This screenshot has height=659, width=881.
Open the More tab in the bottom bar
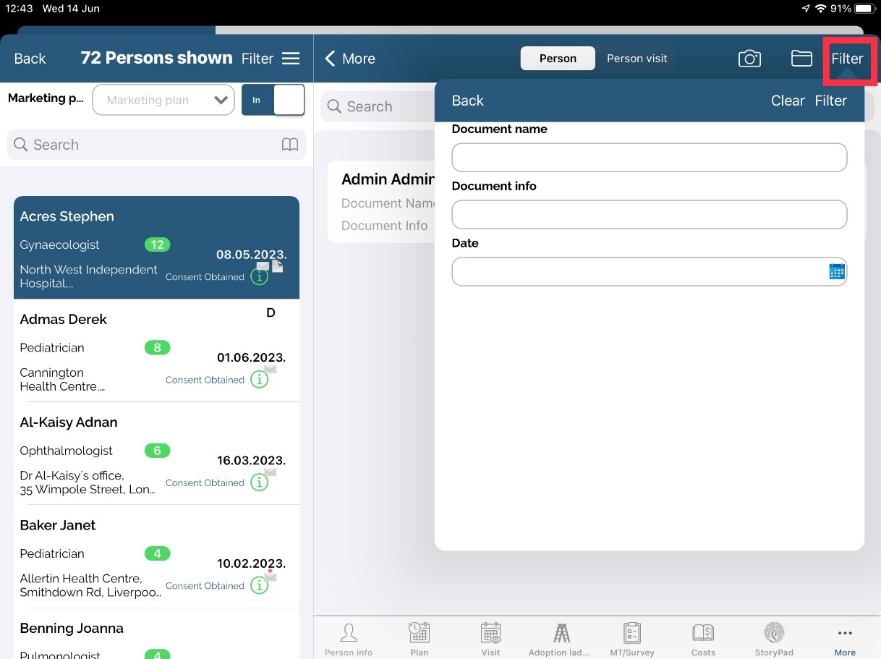pyautogui.click(x=844, y=639)
